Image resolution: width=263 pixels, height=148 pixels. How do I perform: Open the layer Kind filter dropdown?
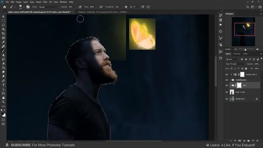tap(232, 59)
